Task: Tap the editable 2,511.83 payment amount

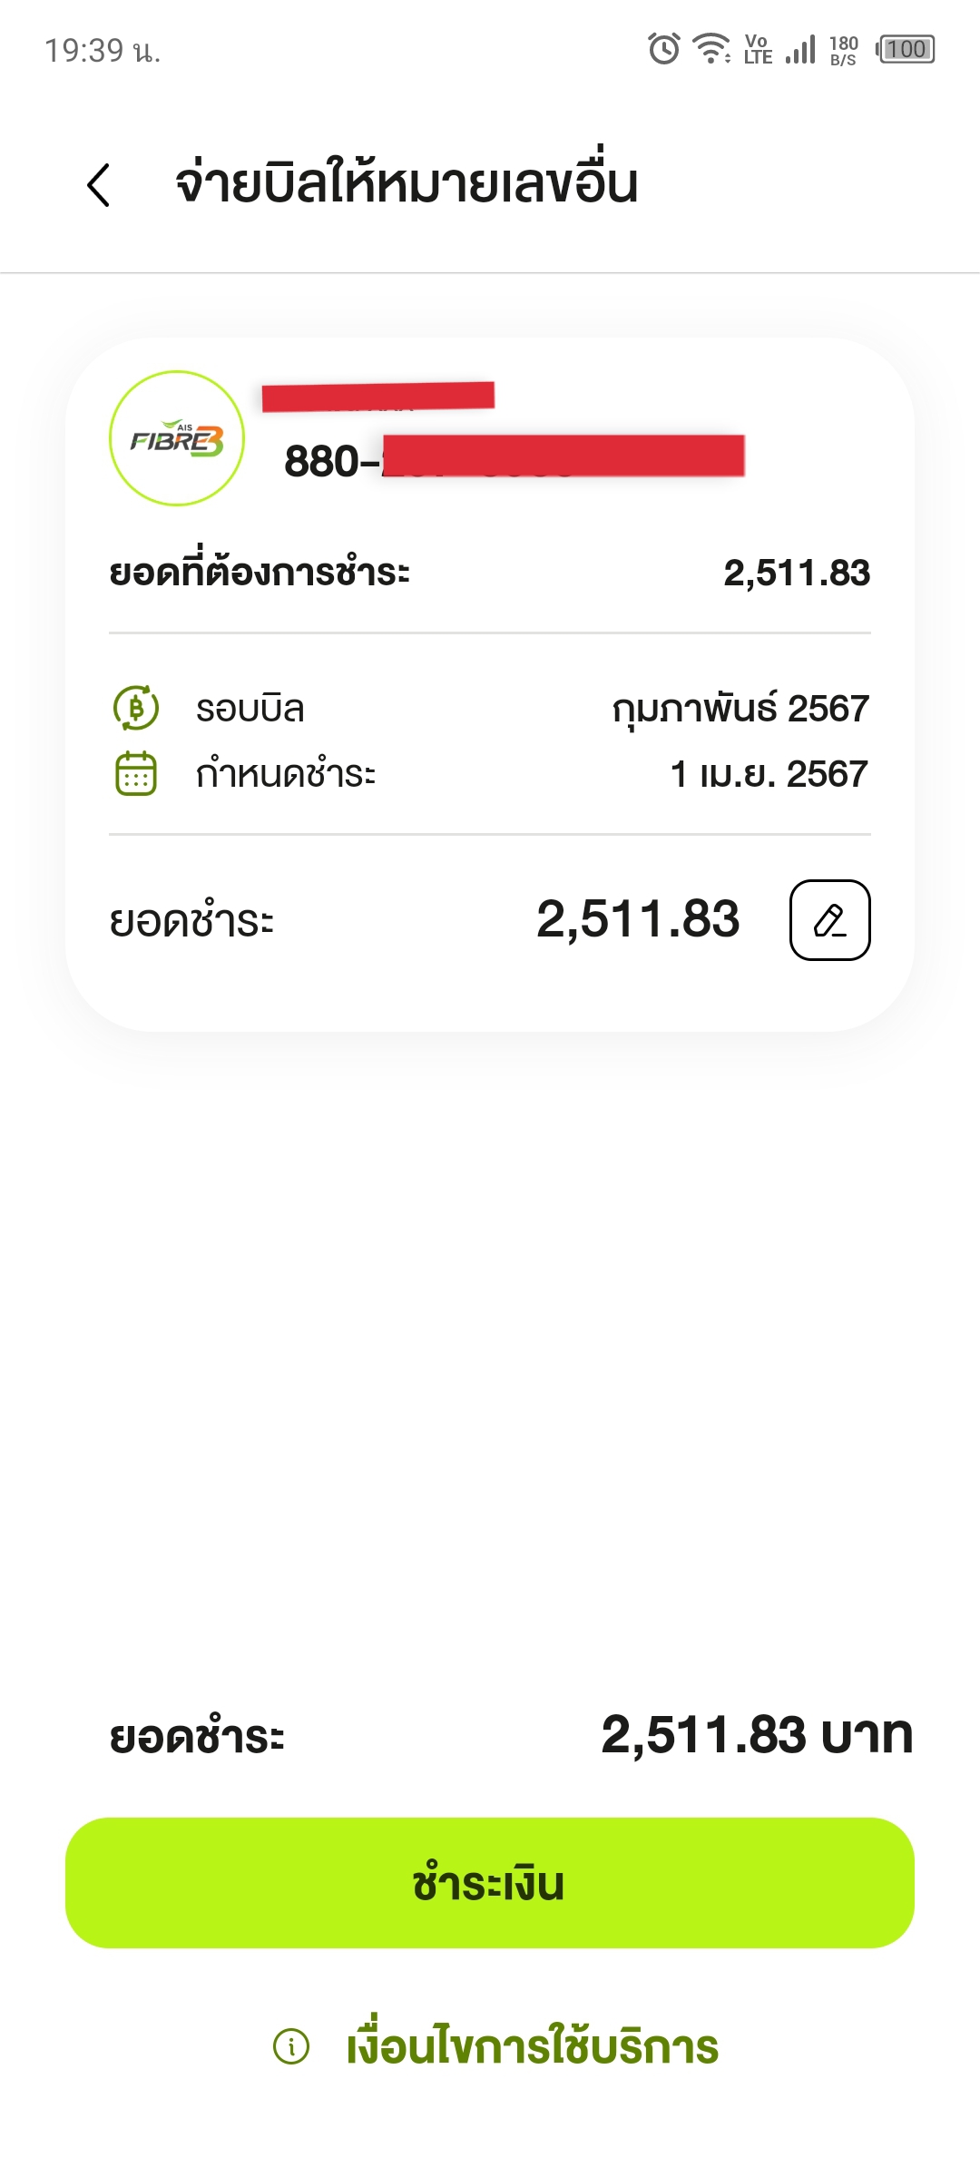Action: (x=638, y=919)
